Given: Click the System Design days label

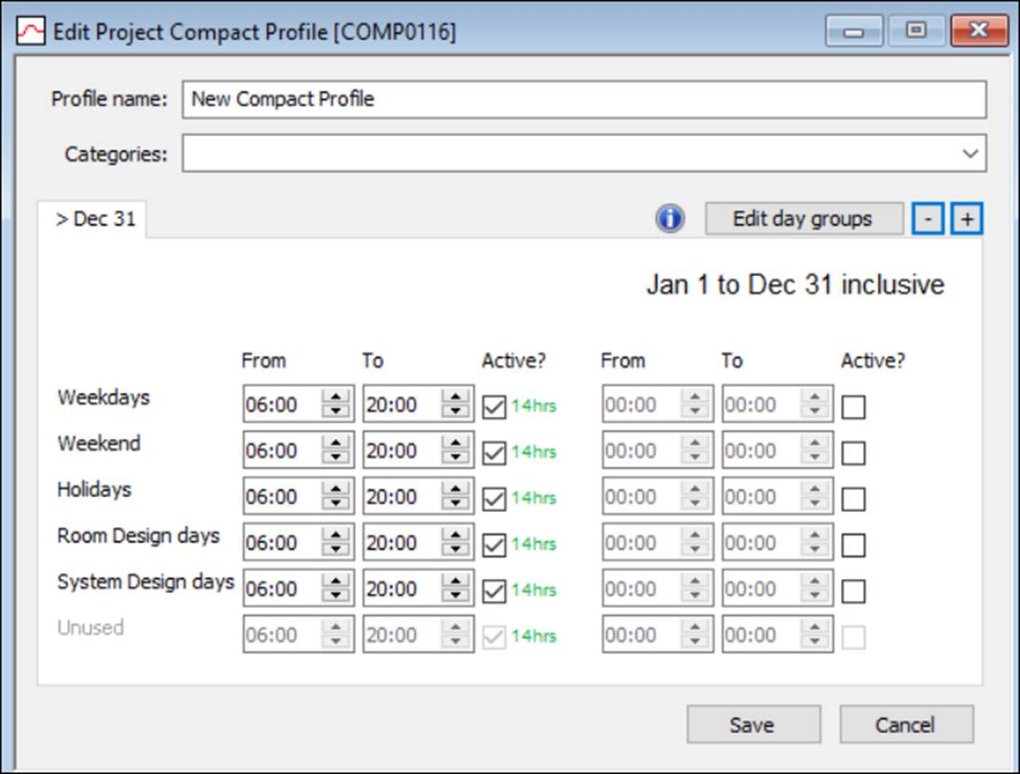Looking at the screenshot, I should click(x=146, y=582).
